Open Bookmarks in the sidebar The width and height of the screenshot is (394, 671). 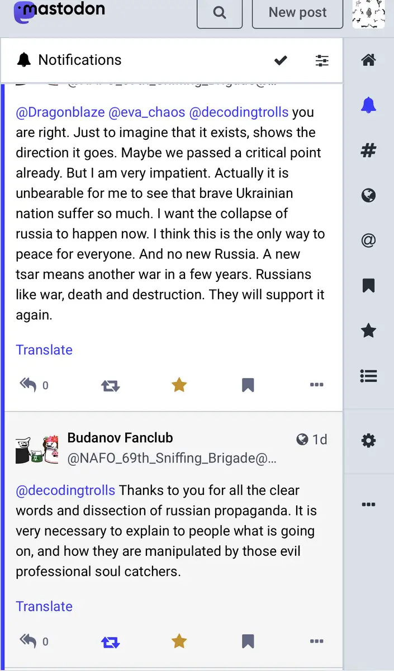point(368,286)
